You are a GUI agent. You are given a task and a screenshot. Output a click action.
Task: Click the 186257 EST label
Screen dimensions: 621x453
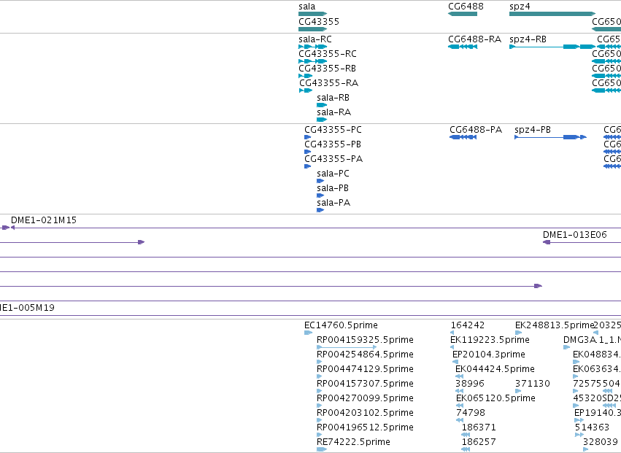point(479,442)
